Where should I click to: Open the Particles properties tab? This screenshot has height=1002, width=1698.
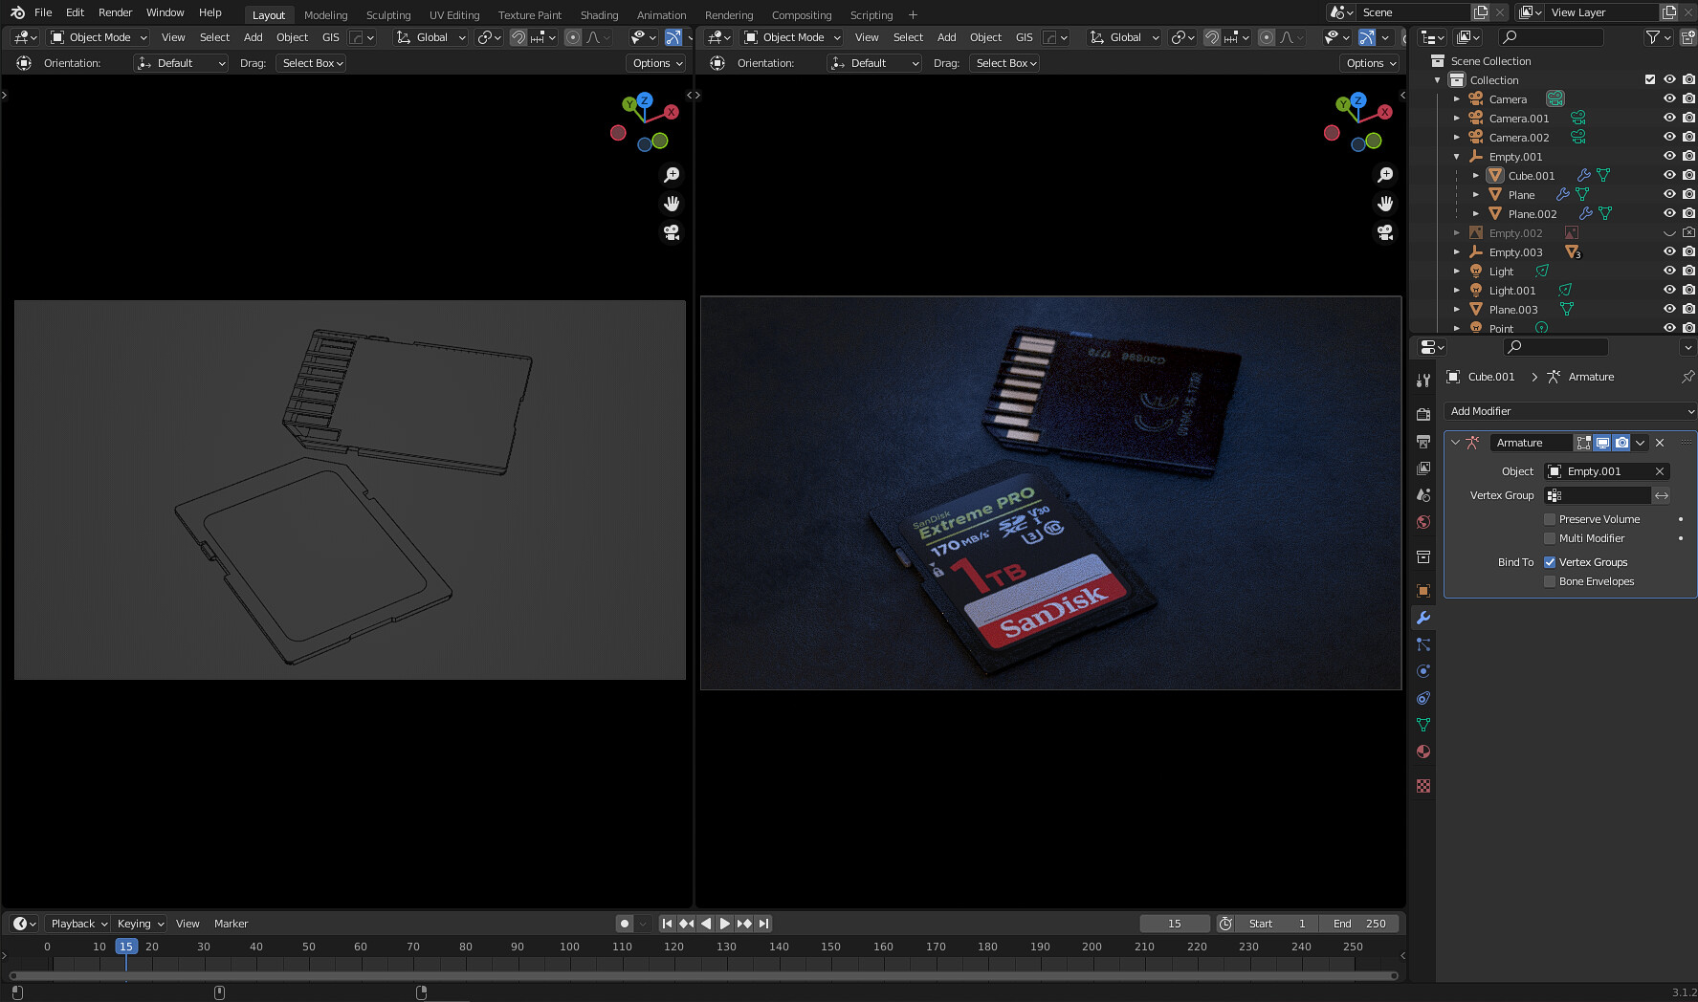pos(1423,644)
